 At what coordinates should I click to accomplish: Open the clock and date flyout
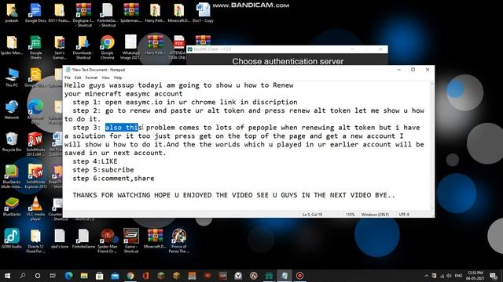click(475, 276)
